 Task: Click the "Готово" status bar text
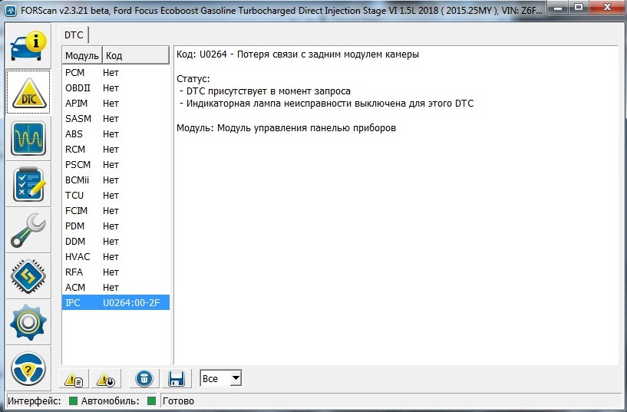[x=178, y=400]
